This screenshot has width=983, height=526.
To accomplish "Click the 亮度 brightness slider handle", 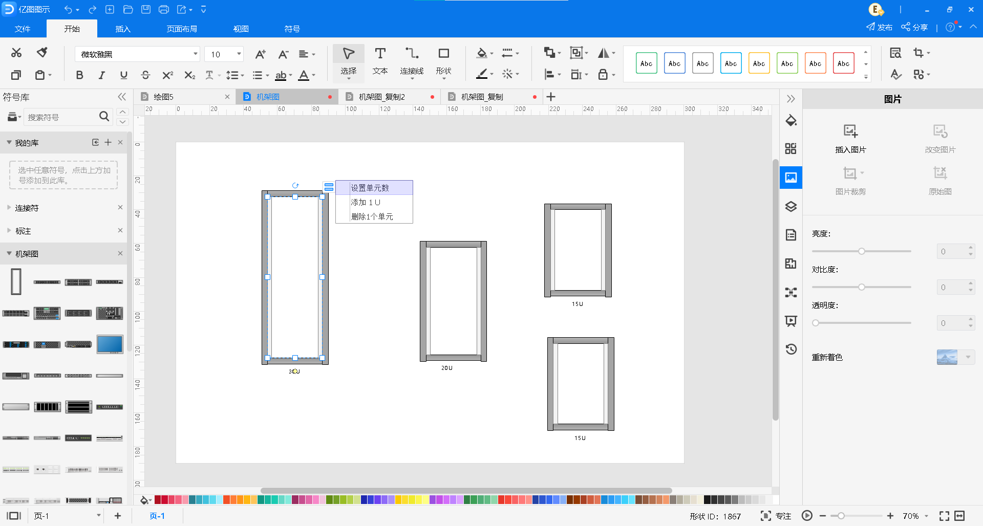I will coord(862,251).
